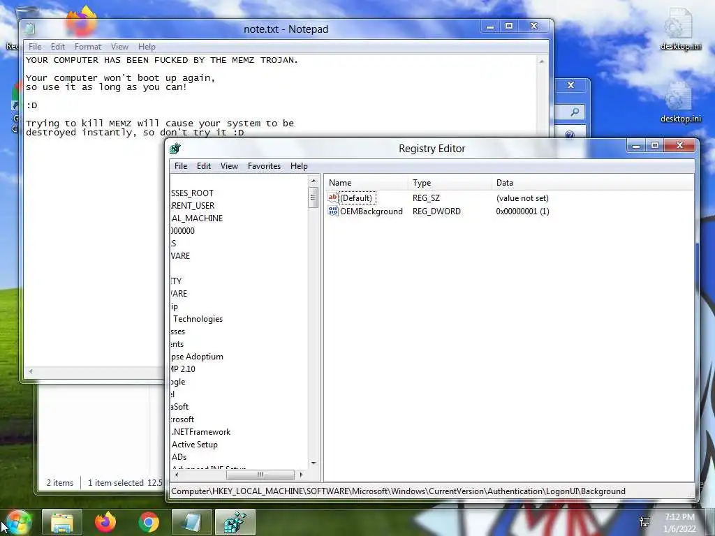Select the Active Setup registry key
The image size is (715, 536).
(195, 445)
